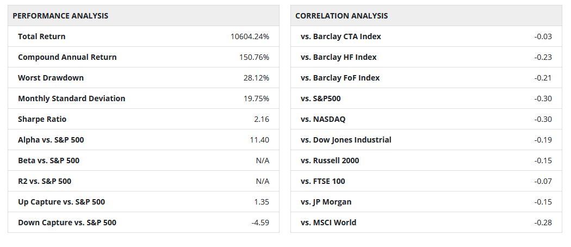Image resolution: width=571 pixels, height=247 pixels.
Task: Click the Worst Drawdown row label
Action: pyautogui.click(x=51, y=78)
